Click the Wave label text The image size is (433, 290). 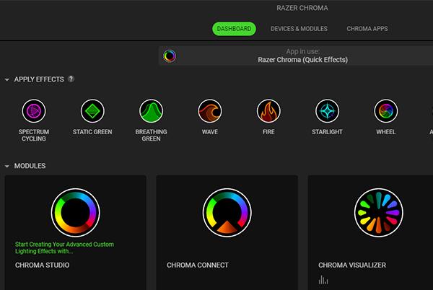pos(210,132)
